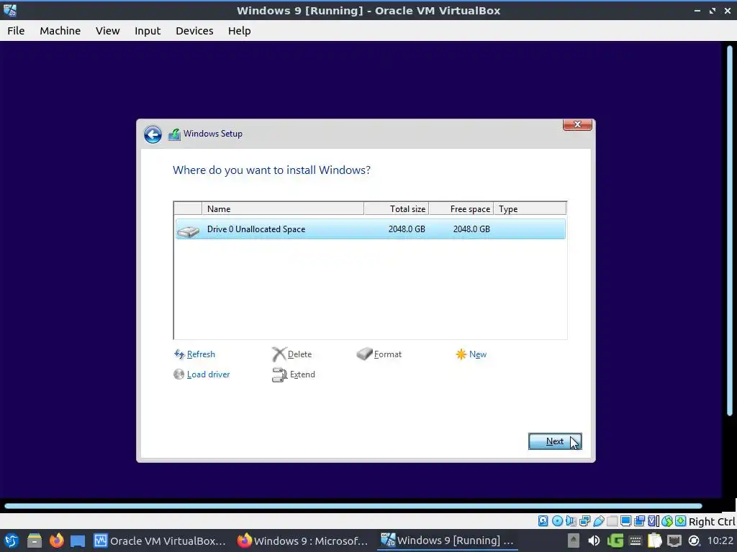Click the keyboard layout tray icon
The image size is (737, 552).
tap(635, 540)
